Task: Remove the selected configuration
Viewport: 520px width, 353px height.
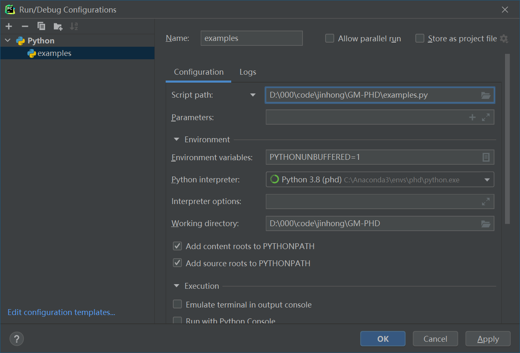Action: click(x=25, y=26)
